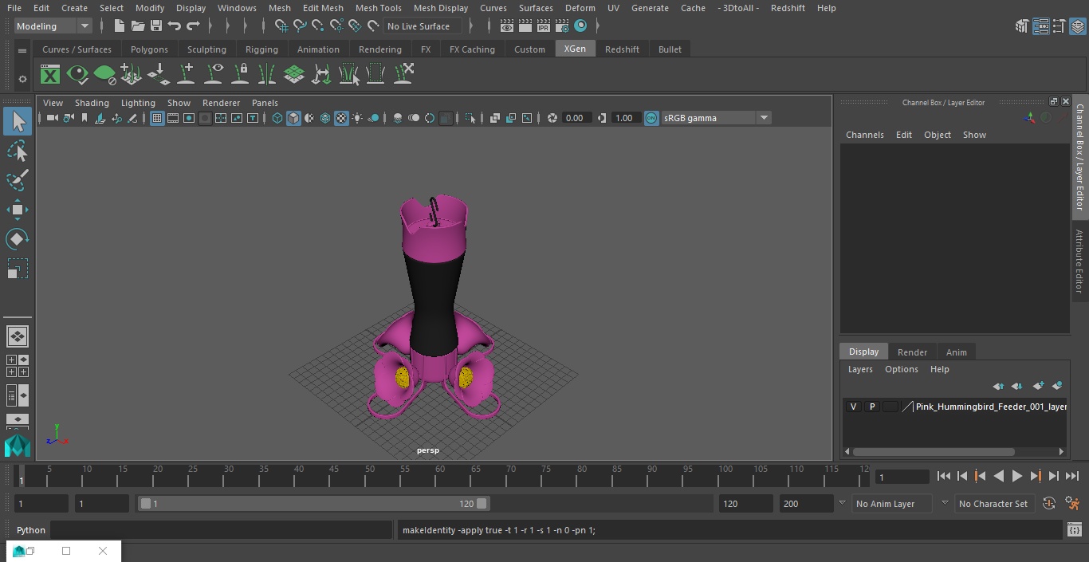This screenshot has width=1089, height=562.
Task: Click the shelf settings gear icon
Action: tap(22, 78)
